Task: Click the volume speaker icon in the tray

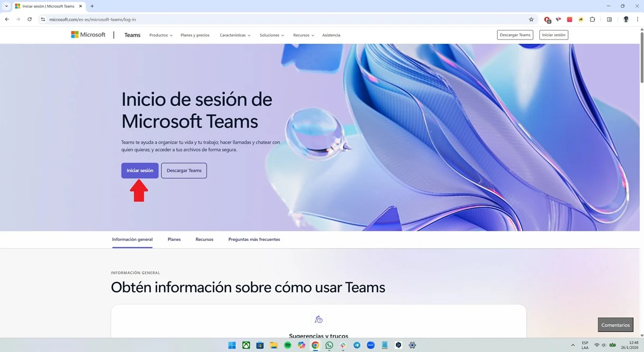Action: tap(603, 345)
